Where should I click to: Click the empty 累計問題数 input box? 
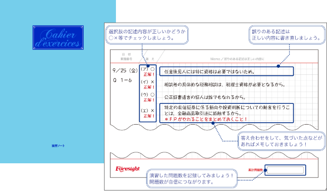285,170
